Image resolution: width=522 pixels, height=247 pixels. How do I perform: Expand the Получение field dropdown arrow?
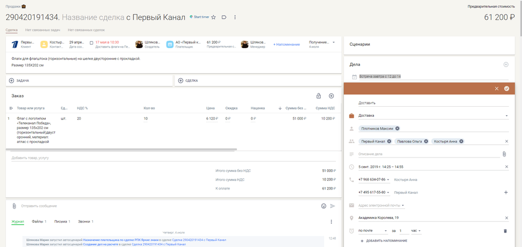334,42
